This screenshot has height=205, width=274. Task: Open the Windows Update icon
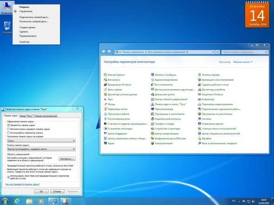coord(199,75)
